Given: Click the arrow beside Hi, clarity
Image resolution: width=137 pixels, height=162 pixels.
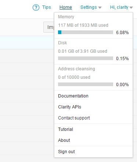Looking at the screenshot, I should tap(131, 8).
